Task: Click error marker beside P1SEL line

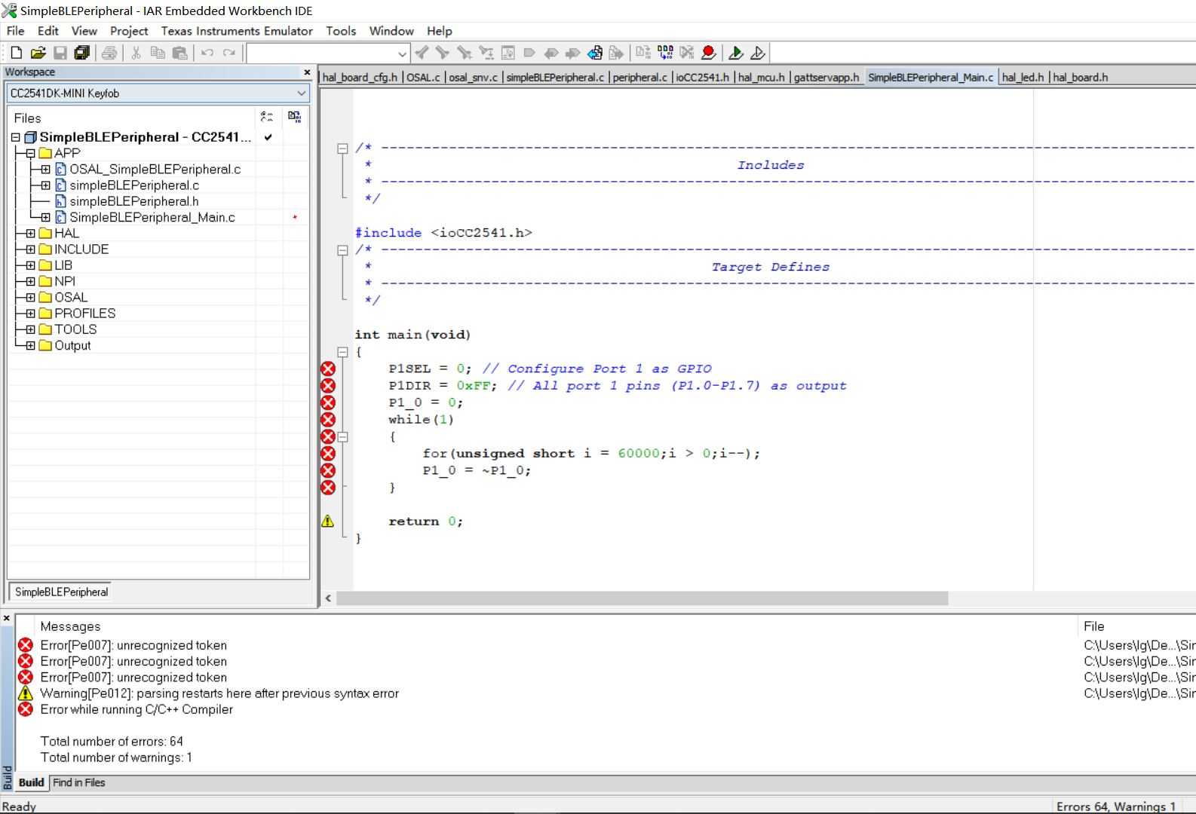Action: click(328, 369)
